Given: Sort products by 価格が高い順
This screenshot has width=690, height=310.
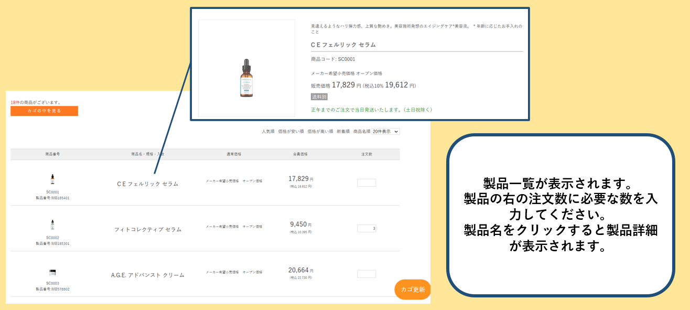Looking at the screenshot, I should [320, 131].
